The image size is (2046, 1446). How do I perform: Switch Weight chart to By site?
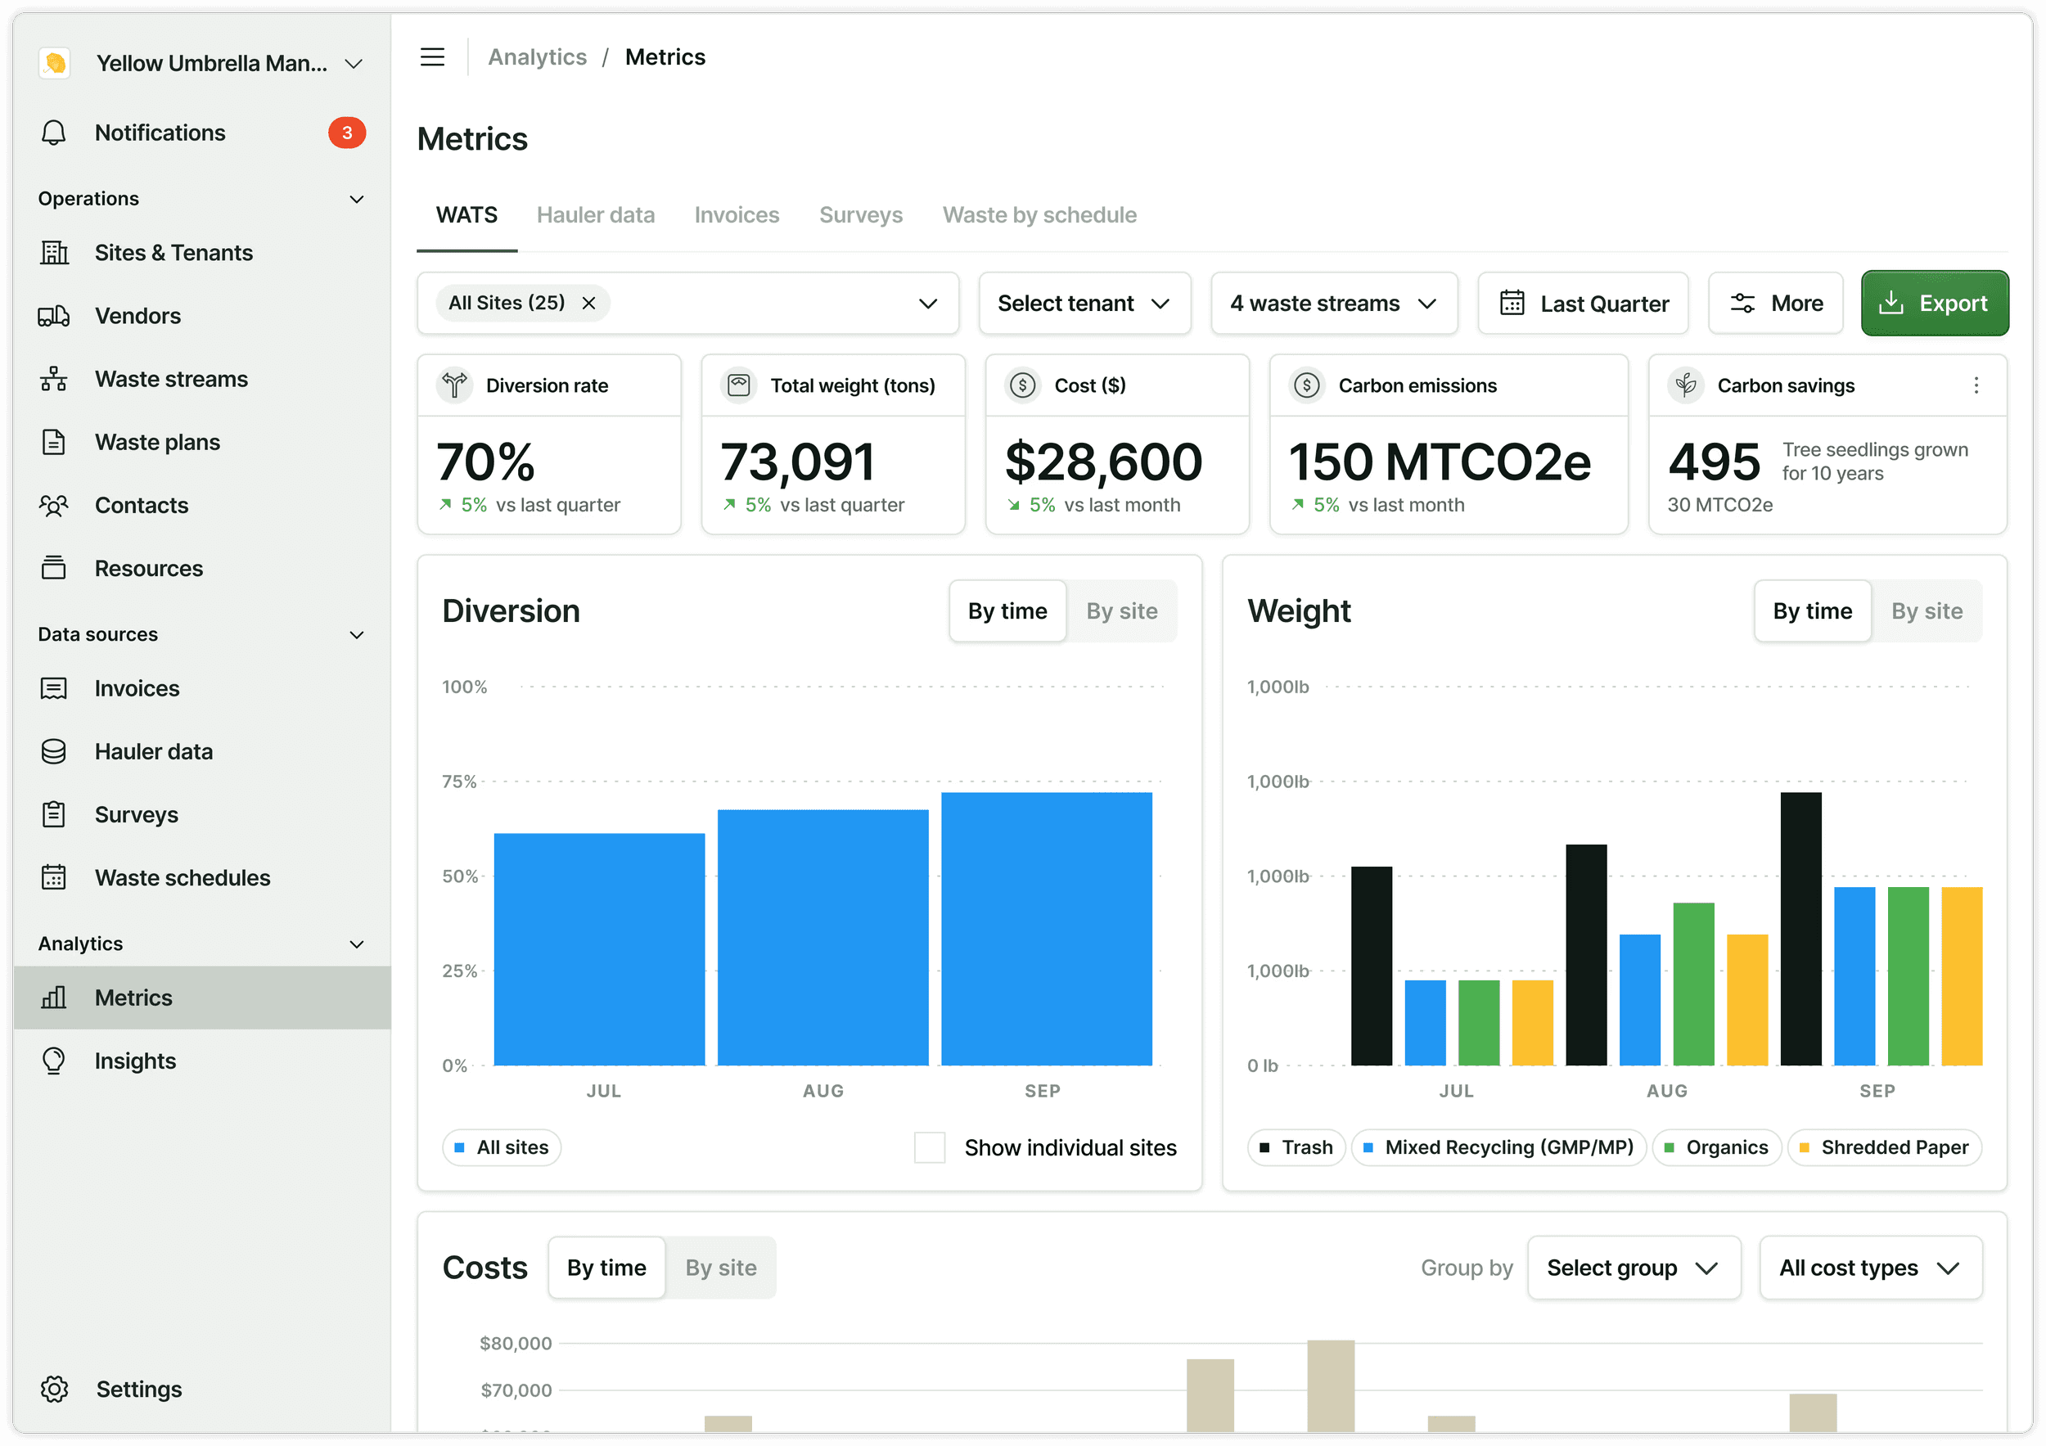[x=1927, y=612]
